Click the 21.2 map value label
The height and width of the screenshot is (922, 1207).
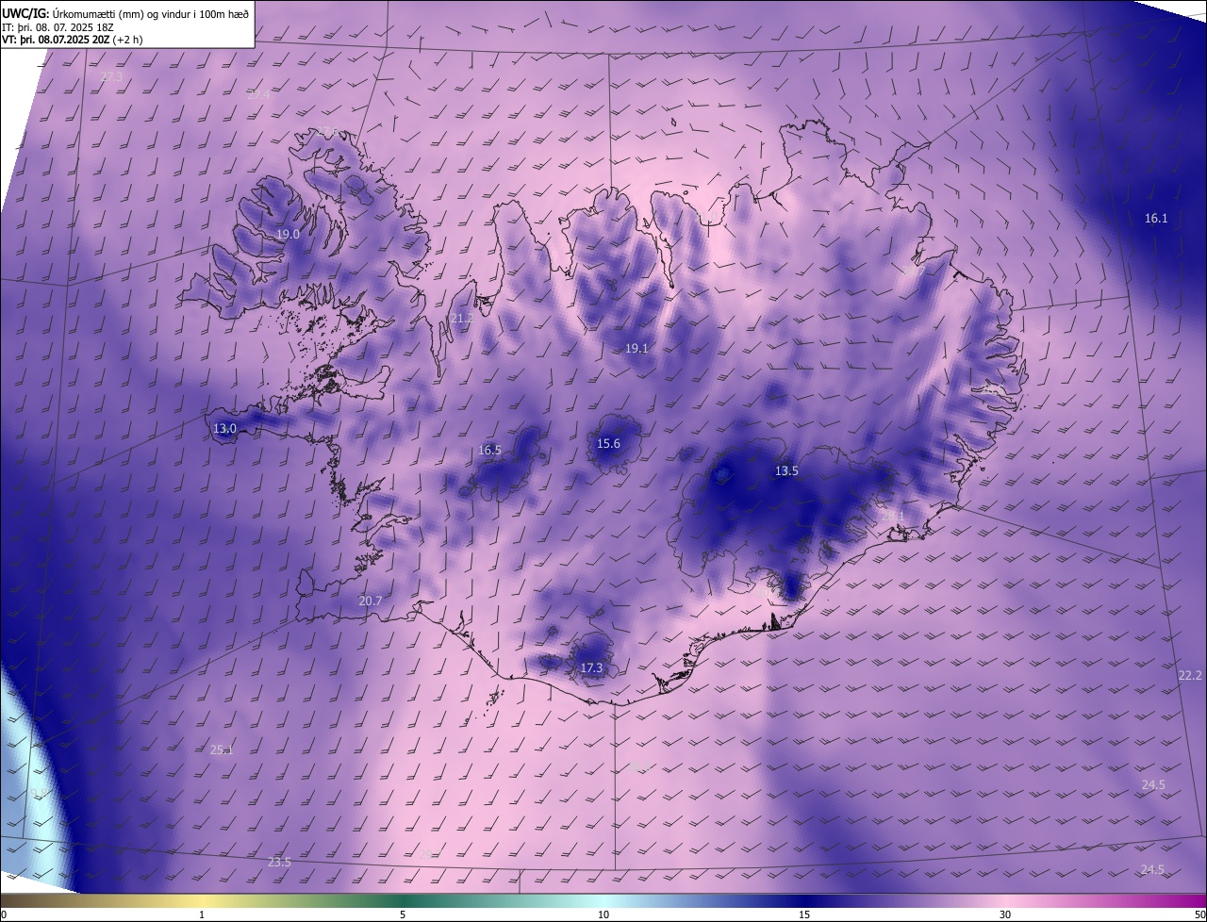tap(461, 319)
